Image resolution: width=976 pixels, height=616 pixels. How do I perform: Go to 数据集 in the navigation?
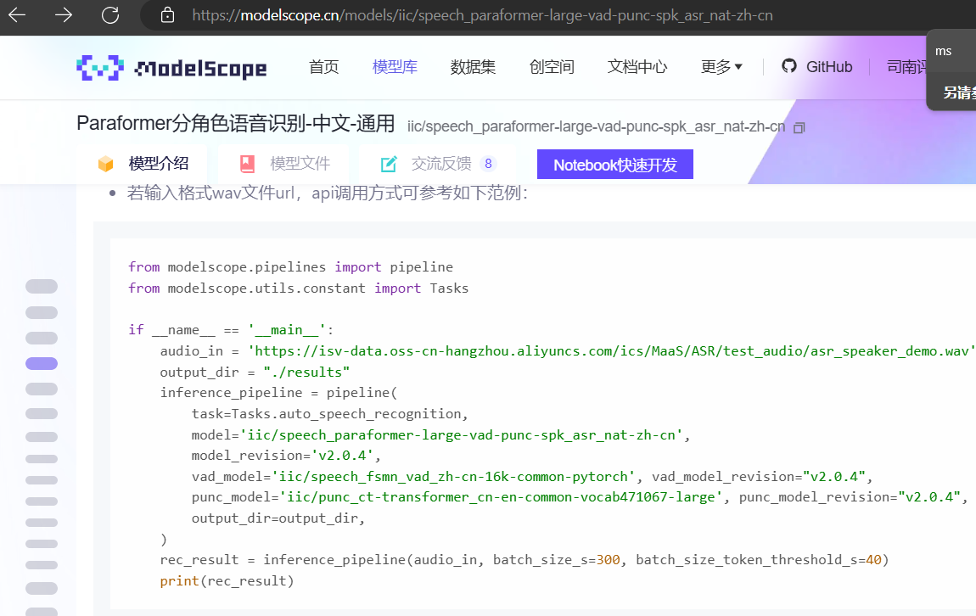(473, 67)
